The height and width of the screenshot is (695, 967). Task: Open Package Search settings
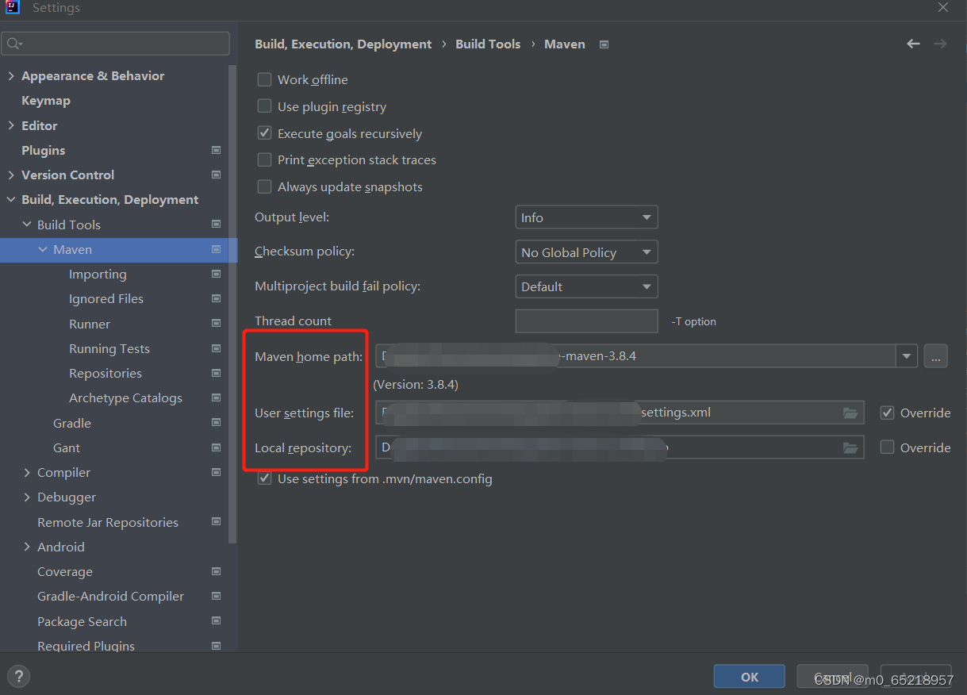coord(82,622)
